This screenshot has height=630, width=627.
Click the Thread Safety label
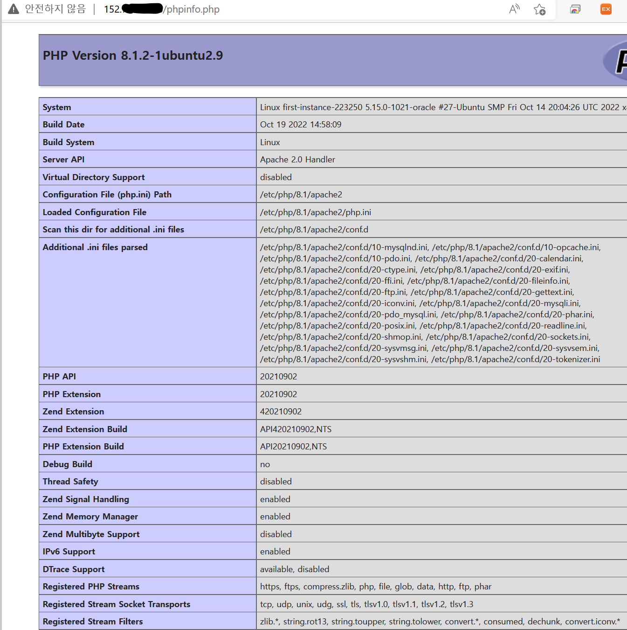[x=70, y=482]
